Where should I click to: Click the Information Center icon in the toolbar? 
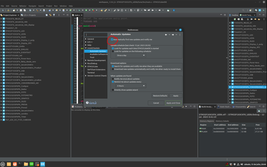click(x=174, y=10)
